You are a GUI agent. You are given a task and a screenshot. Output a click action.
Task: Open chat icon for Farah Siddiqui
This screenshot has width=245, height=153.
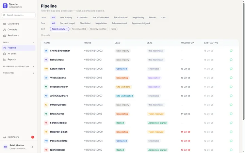231,123
